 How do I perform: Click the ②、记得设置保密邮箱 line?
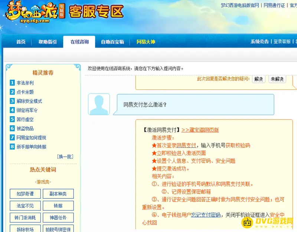(186, 192)
